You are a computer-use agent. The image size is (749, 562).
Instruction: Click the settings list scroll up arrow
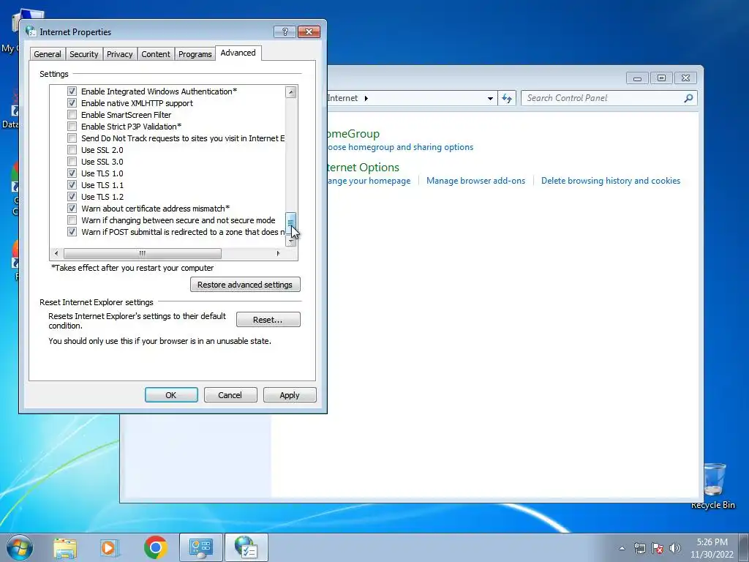tap(291, 91)
